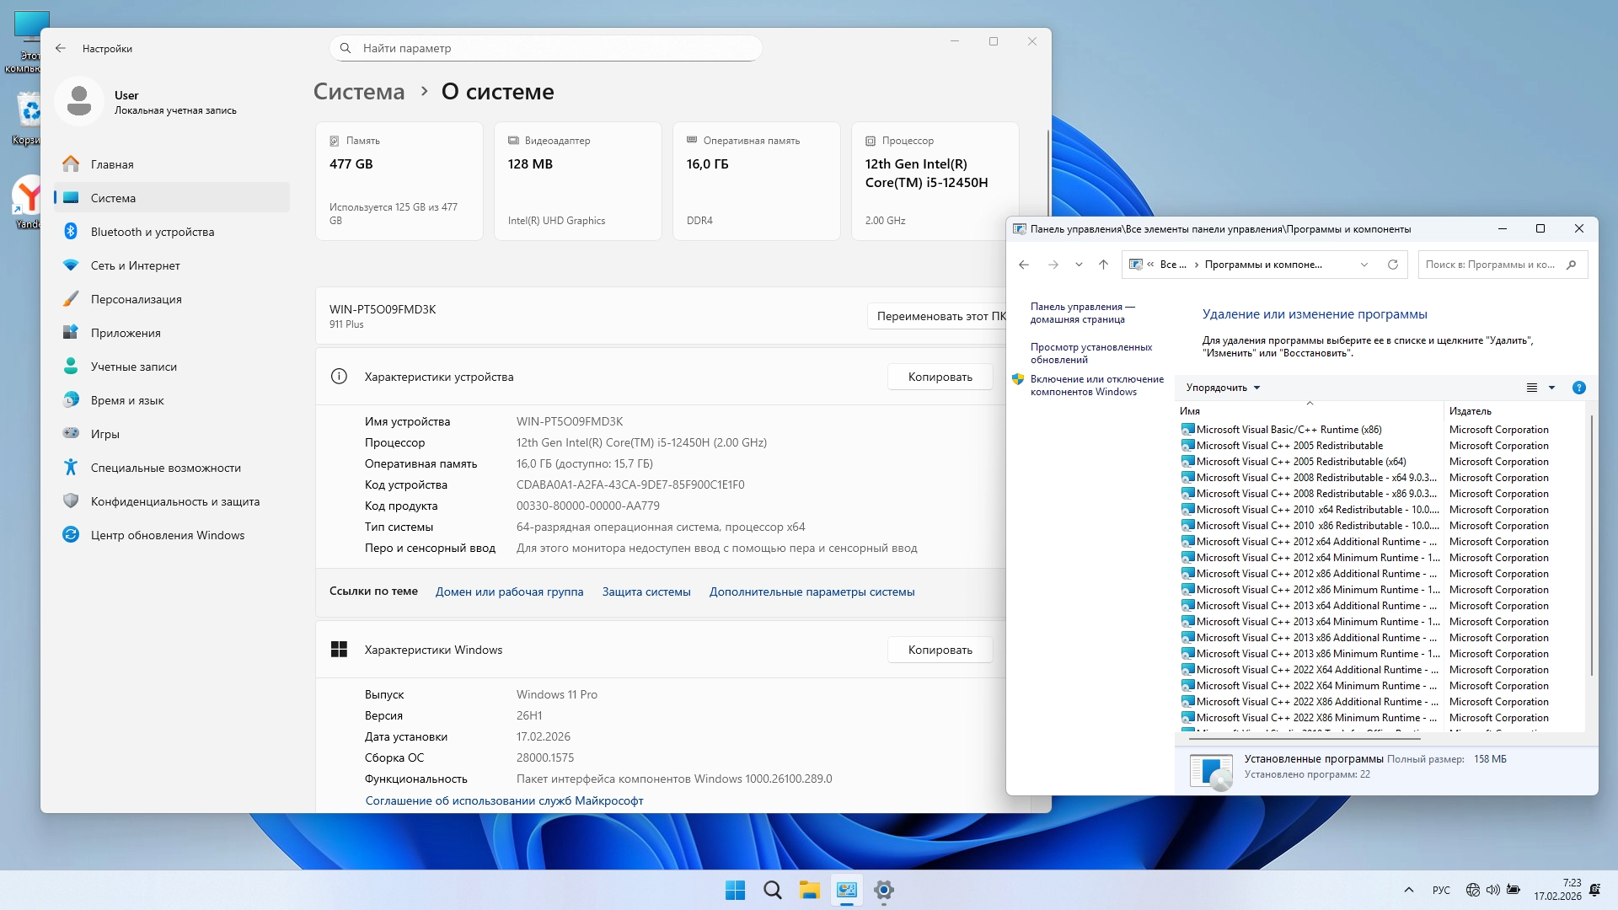Click the Bluetooth и устройства sidebar item

point(153,232)
